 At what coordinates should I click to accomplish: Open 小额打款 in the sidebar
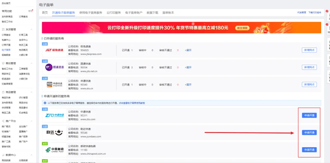coord(23,79)
